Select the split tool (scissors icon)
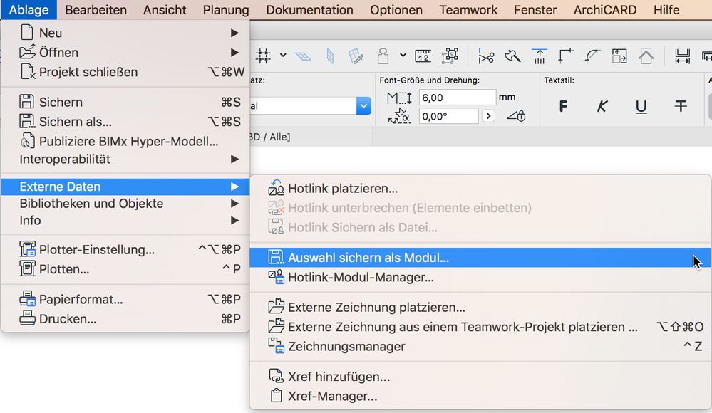Image resolution: width=712 pixels, height=413 pixels. 487,56
